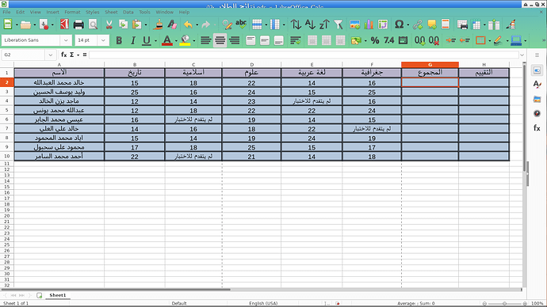Click the Print icon

[78, 25]
